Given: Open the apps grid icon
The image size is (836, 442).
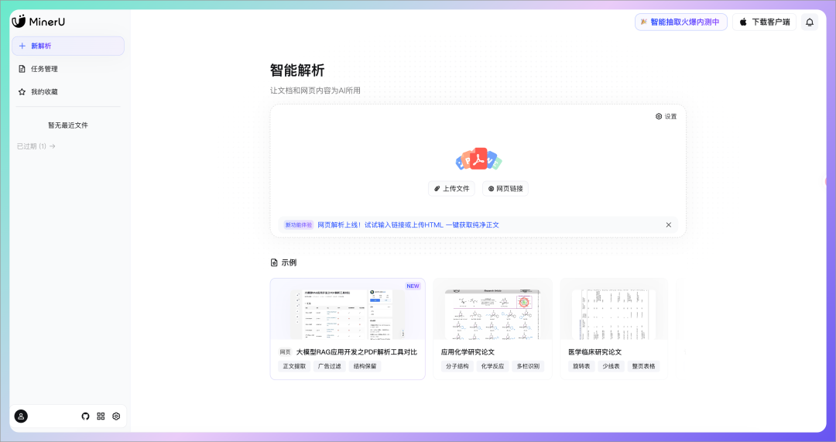Looking at the screenshot, I should 101,416.
